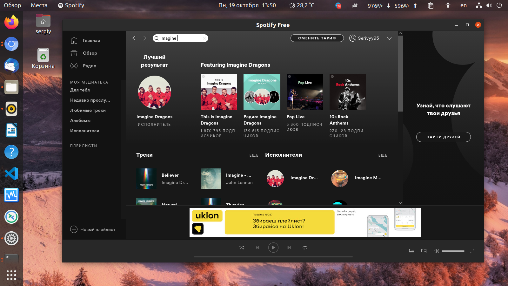Screen dimensions: 508x286
Task: Click inside the Imagine search field
Action: point(180,38)
